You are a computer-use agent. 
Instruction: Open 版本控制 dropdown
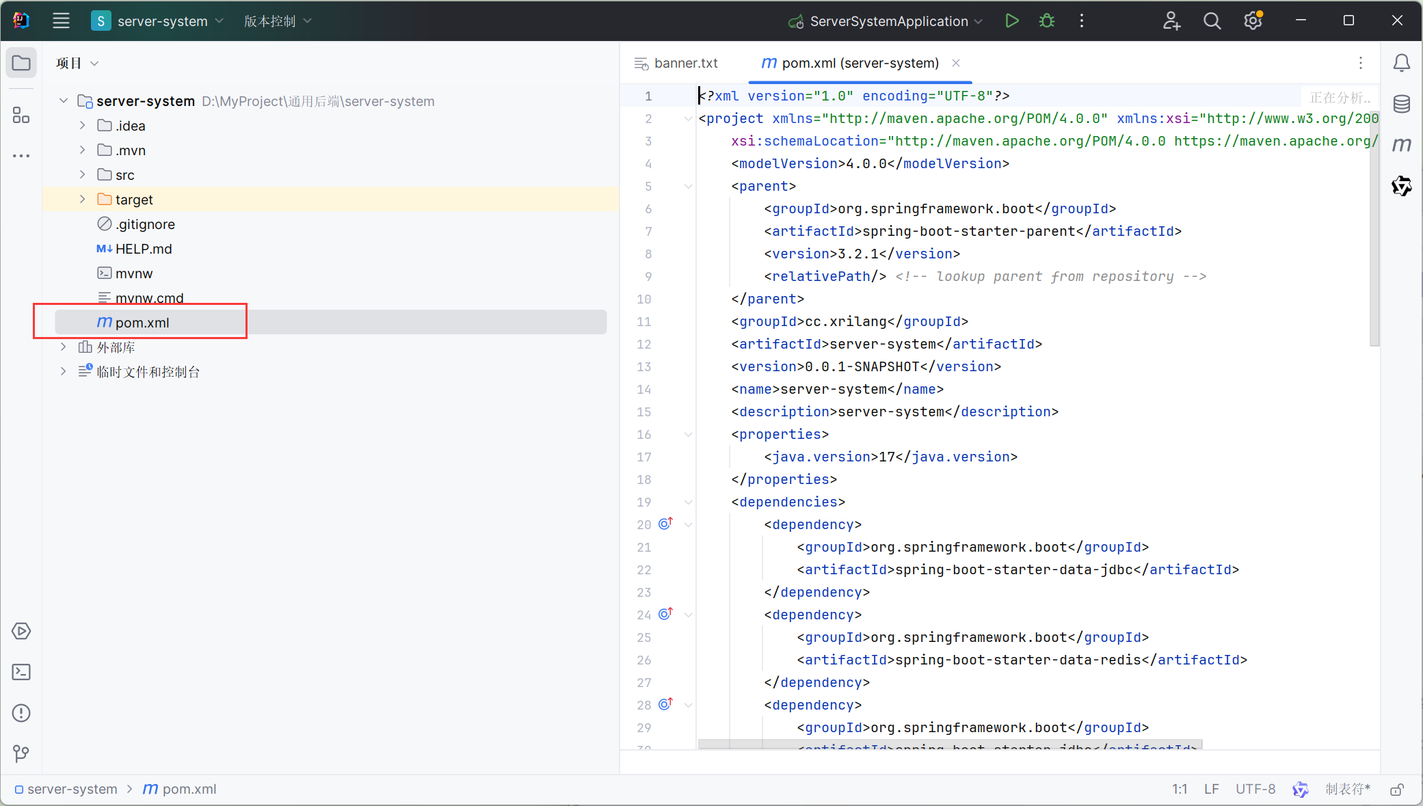click(278, 21)
